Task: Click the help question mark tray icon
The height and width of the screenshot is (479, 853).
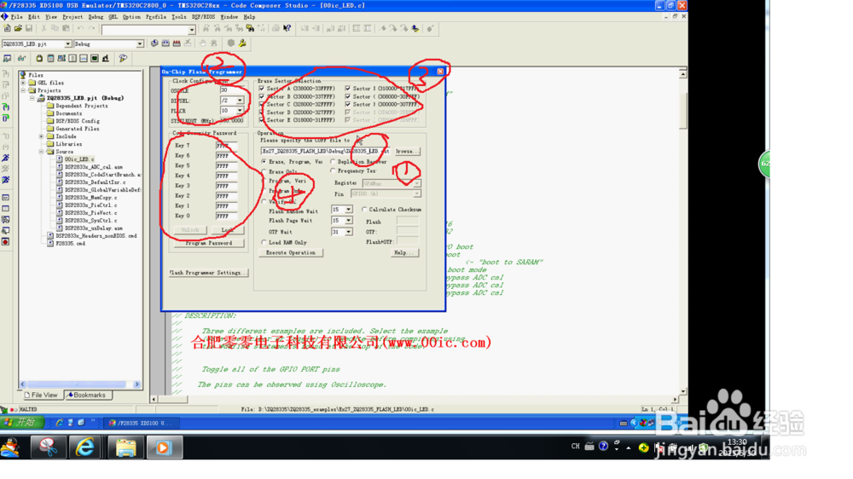Action: tap(603, 447)
